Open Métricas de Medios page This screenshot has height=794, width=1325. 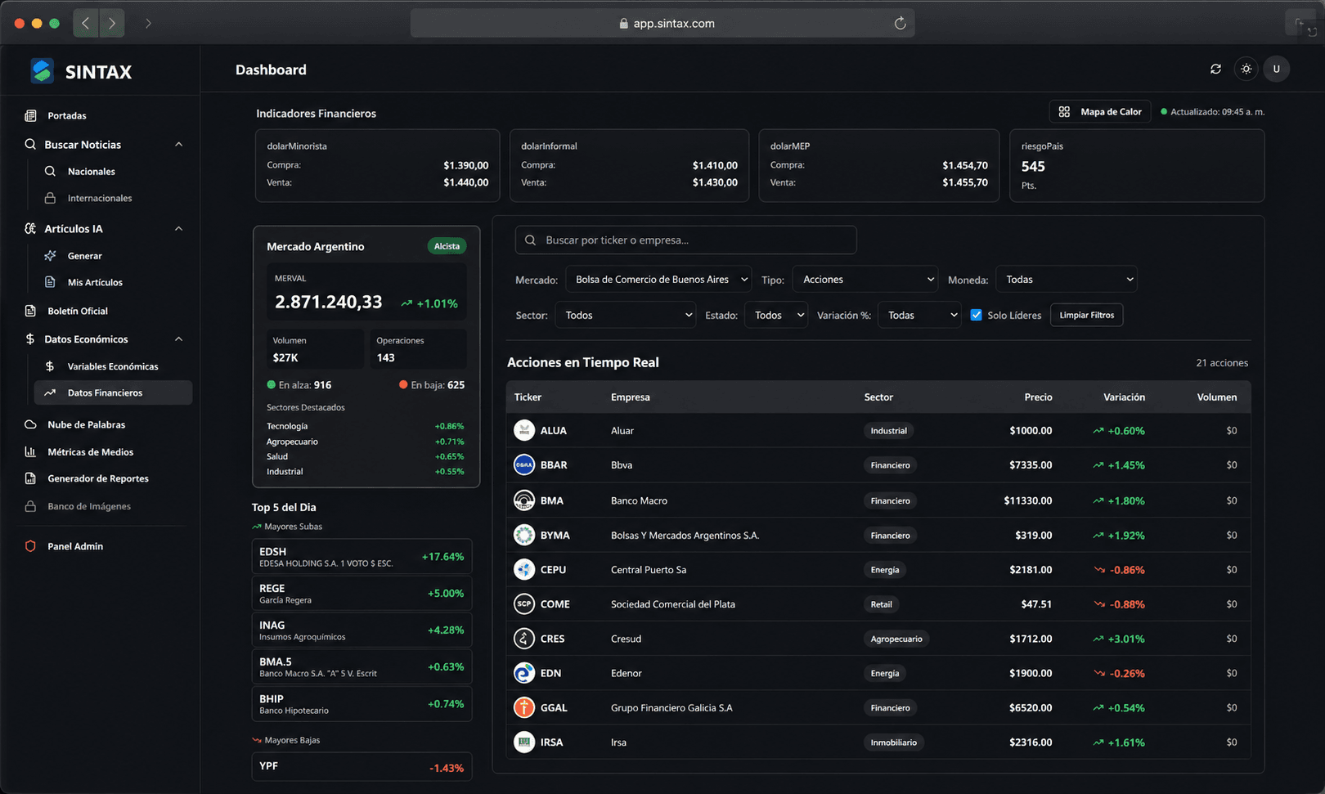point(91,451)
